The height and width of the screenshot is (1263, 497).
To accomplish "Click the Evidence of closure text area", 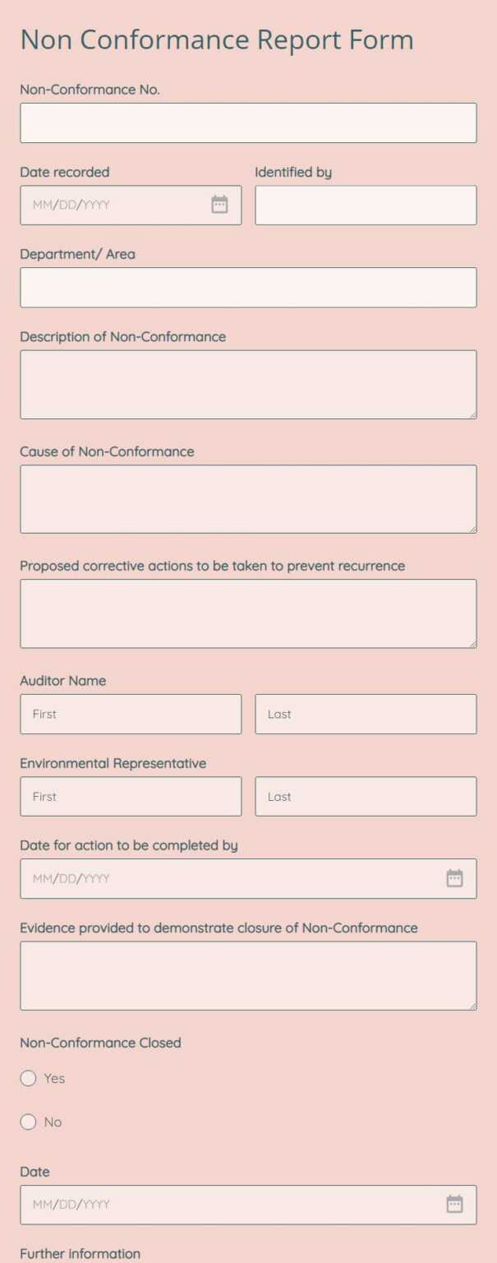I will (248, 974).
